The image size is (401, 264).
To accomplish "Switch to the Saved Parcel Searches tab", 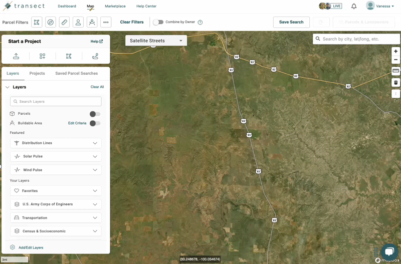I will pos(76,73).
